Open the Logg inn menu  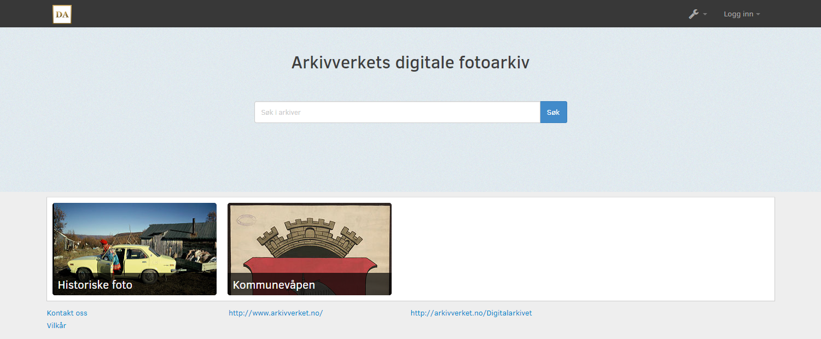(738, 14)
